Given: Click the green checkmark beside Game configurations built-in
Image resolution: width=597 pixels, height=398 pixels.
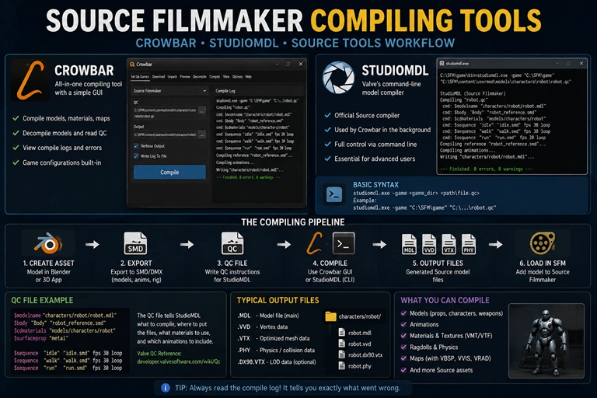Looking at the screenshot, I should tap(16, 162).
